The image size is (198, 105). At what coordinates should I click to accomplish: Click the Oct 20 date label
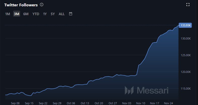[x=99, y=103]
